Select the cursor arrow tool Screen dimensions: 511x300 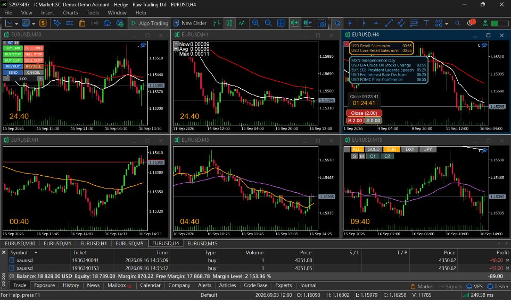(x=337, y=23)
